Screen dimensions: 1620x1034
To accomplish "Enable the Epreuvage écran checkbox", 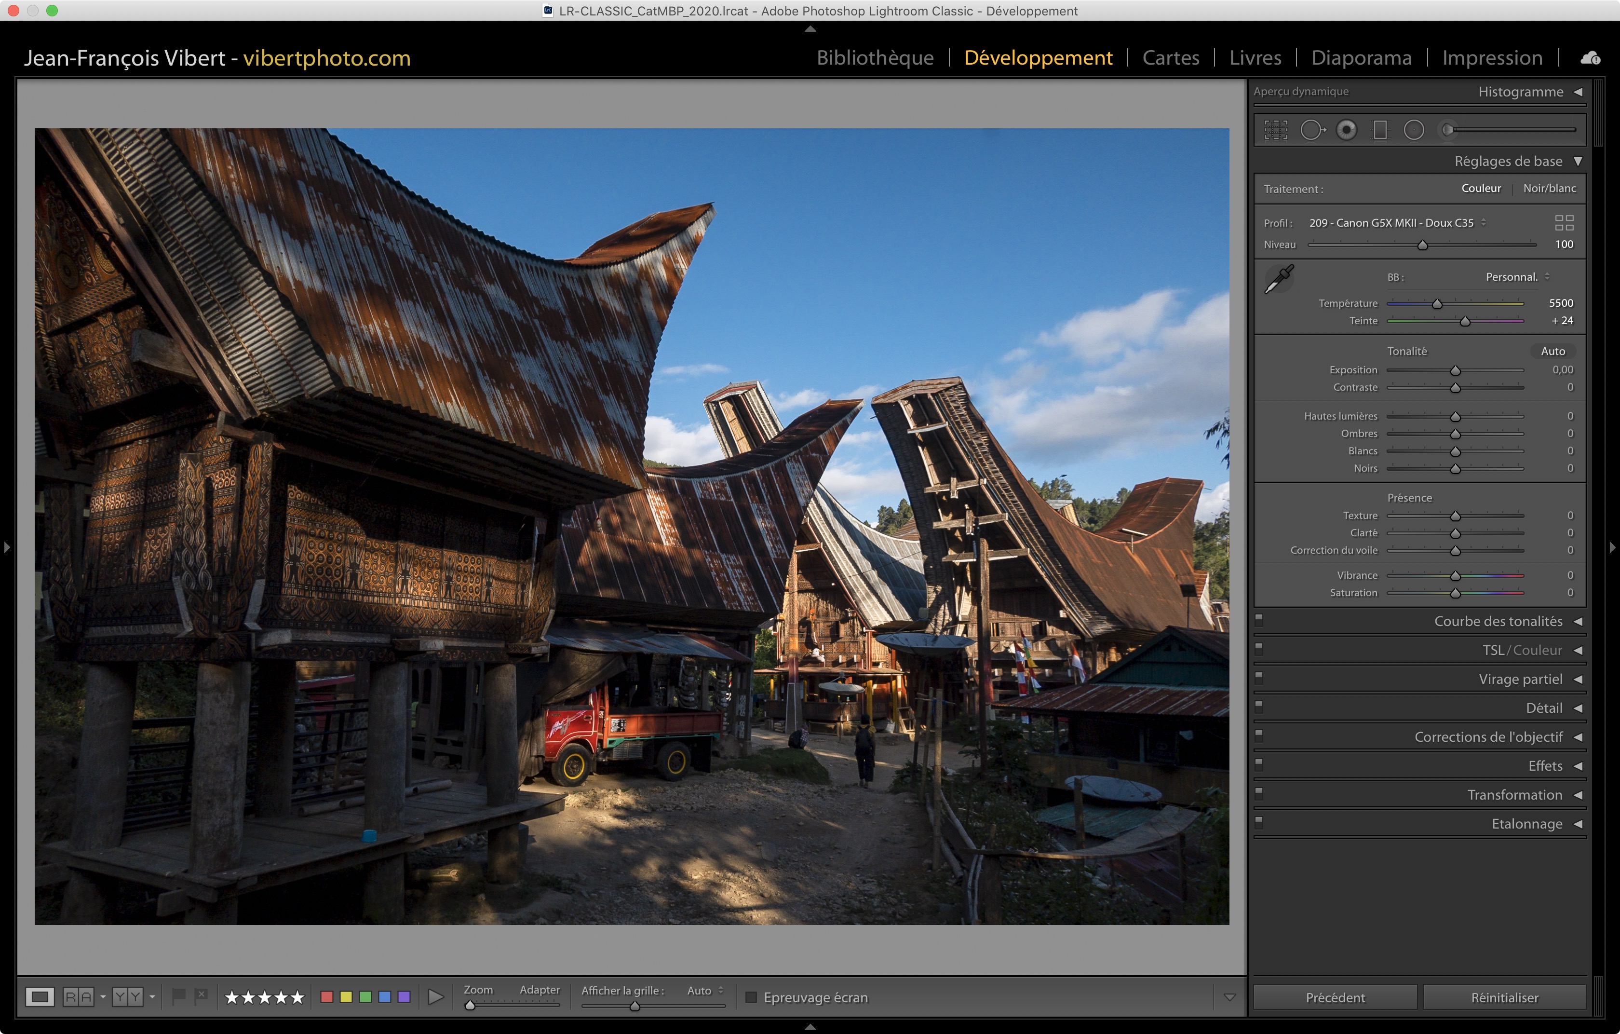I will click(752, 998).
